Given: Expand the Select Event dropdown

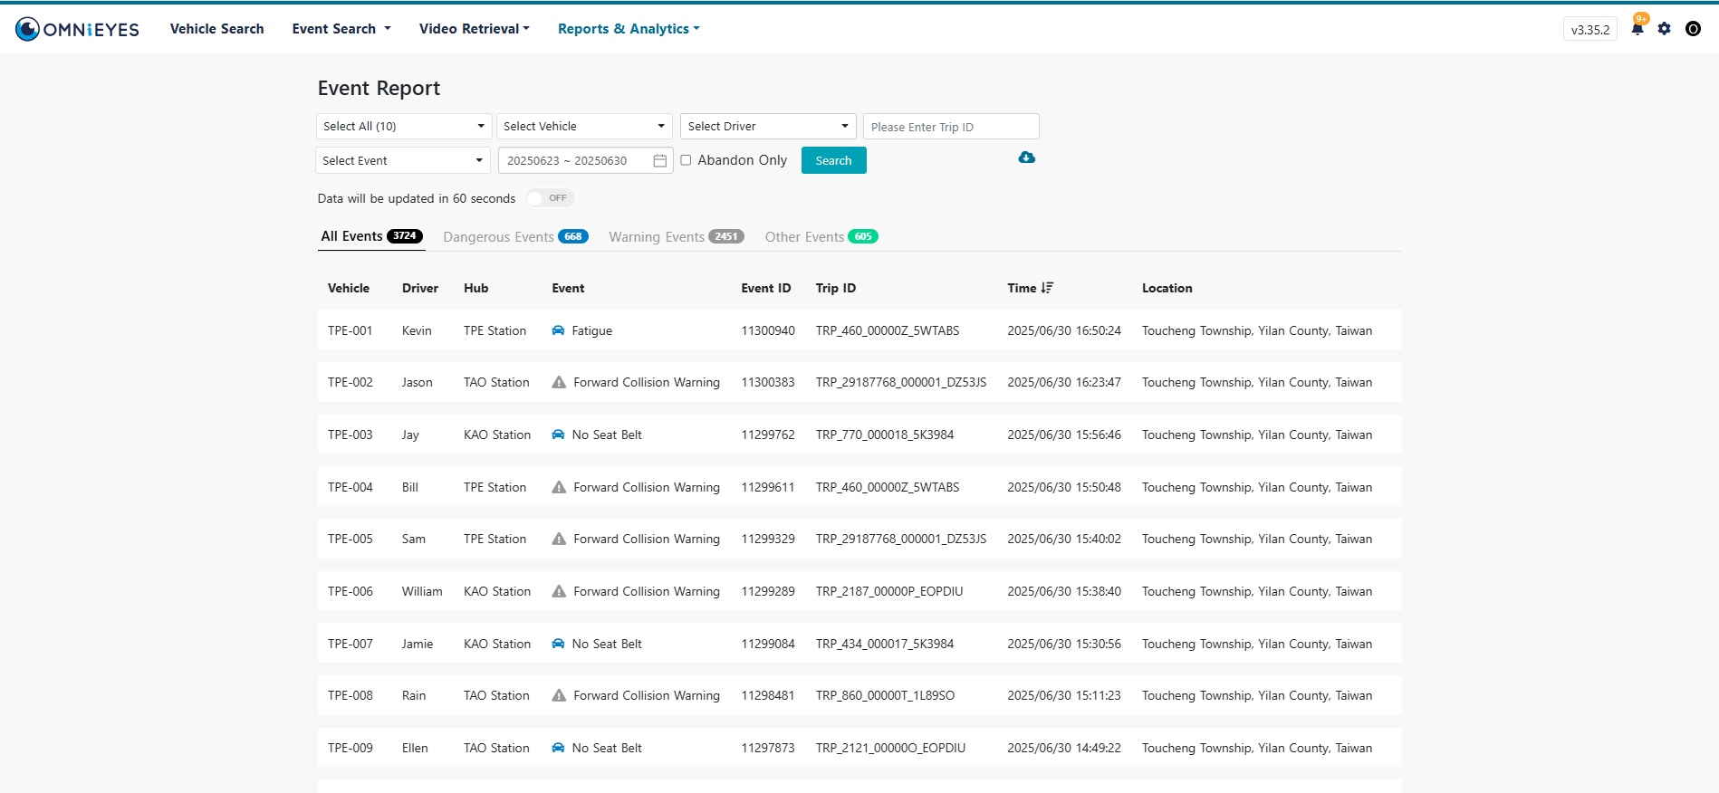Looking at the screenshot, I should [402, 161].
